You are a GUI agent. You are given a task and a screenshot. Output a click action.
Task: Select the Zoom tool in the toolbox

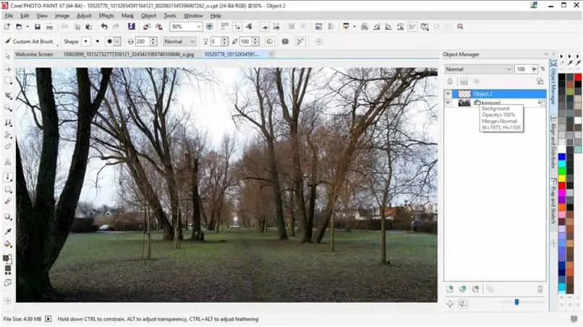click(8, 108)
